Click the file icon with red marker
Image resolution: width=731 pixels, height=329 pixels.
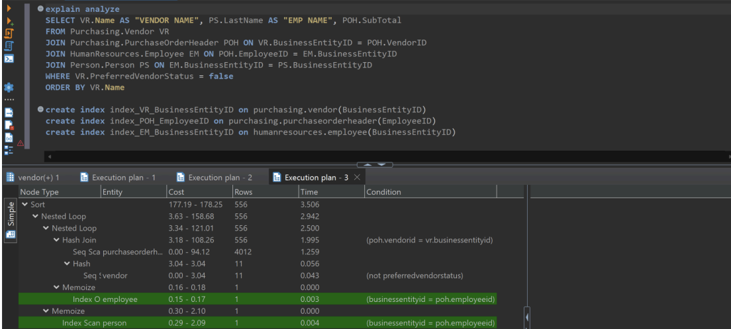(9, 125)
